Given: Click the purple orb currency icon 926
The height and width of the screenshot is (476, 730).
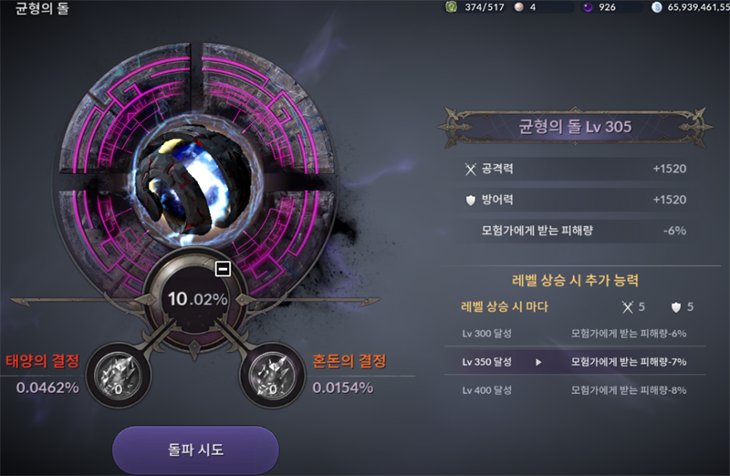Looking at the screenshot, I should point(588,7).
